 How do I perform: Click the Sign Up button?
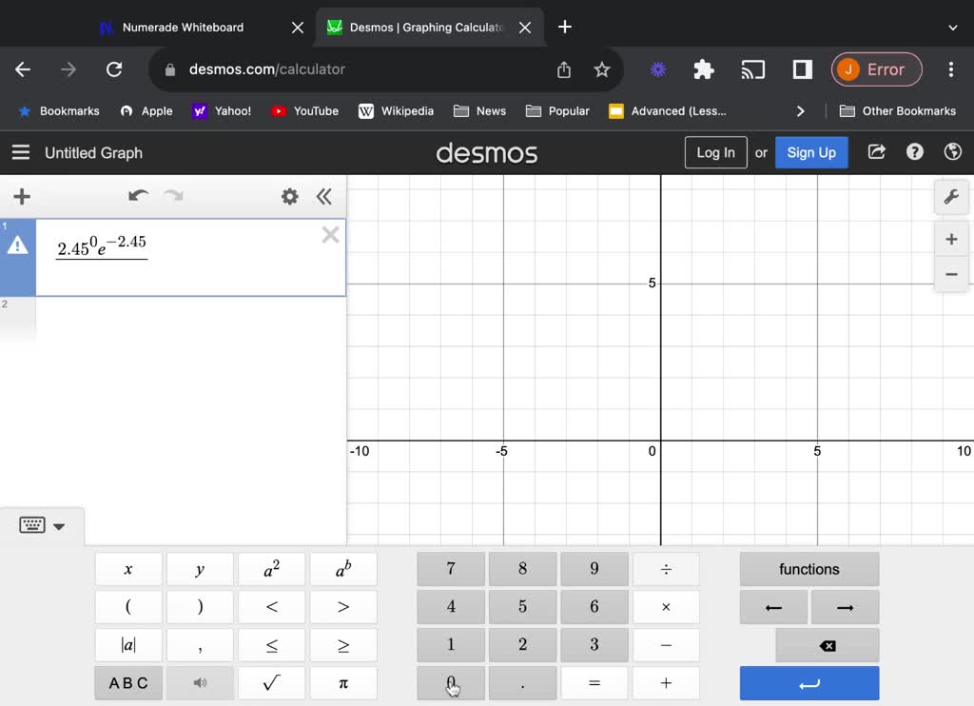pos(810,152)
